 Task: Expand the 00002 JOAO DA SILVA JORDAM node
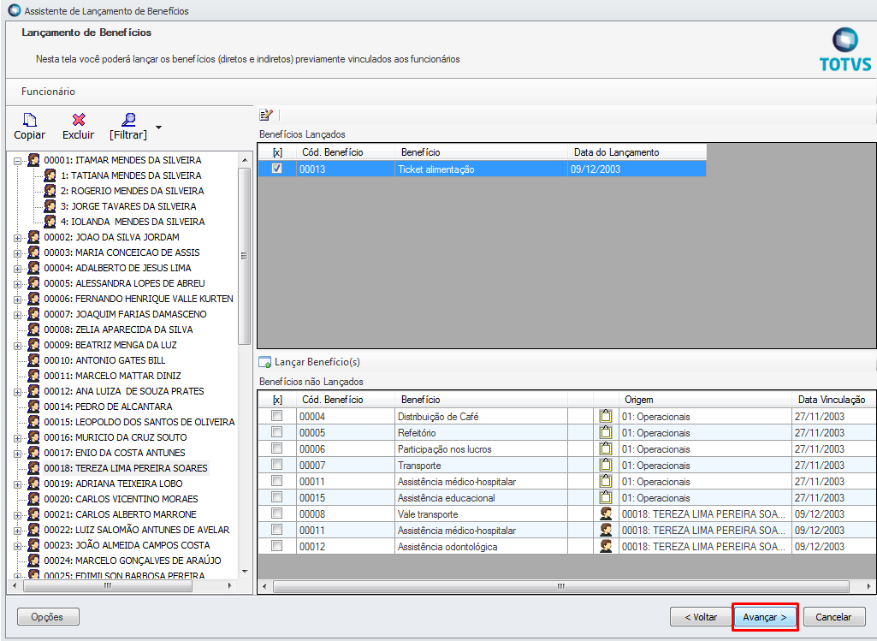(18, 238)
